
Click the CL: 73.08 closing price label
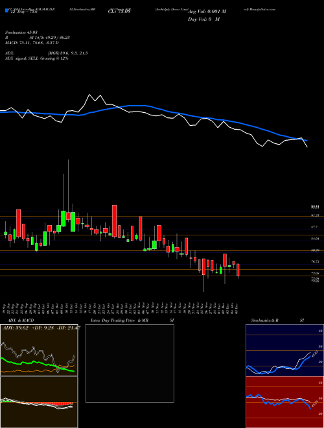point(119,12)
